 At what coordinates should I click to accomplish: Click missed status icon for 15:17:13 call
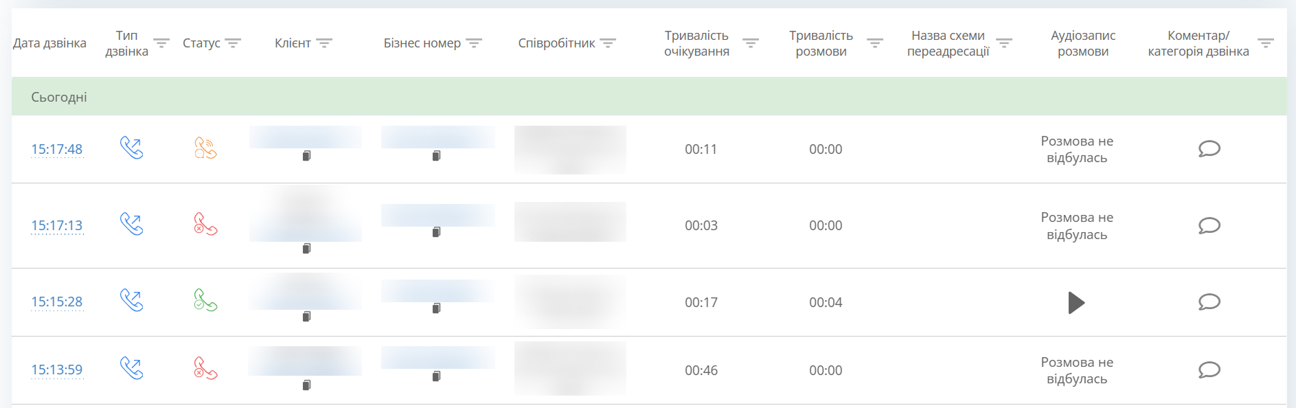pos(205,224)
